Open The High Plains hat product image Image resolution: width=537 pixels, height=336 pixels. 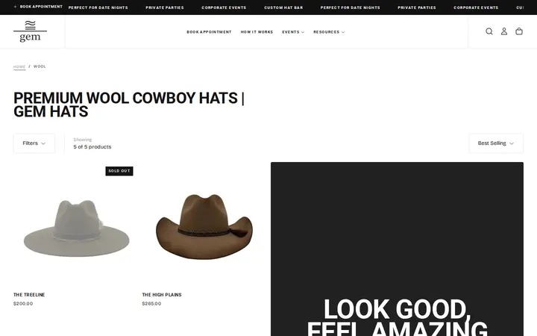(204, 226)
